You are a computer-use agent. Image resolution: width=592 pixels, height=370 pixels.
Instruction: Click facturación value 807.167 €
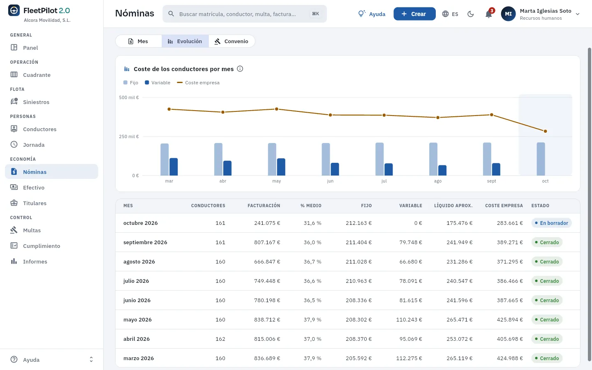tap(267, 242)
